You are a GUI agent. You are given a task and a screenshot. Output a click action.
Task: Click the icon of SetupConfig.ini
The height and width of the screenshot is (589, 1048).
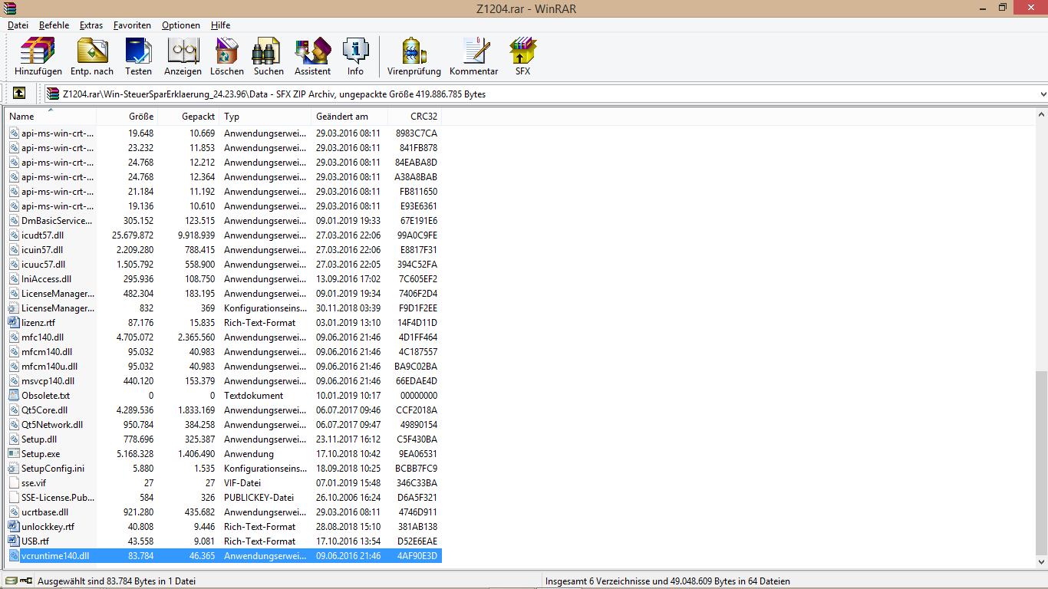(14, 469)
